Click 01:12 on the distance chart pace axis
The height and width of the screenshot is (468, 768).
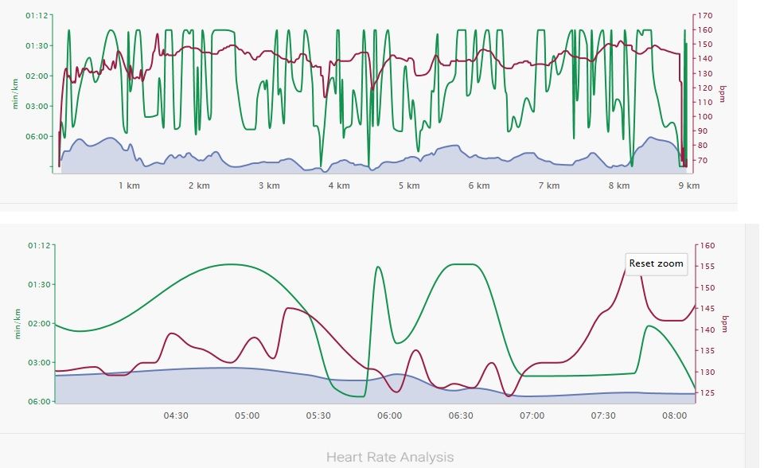[x=37, y=16]
